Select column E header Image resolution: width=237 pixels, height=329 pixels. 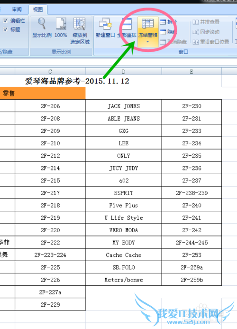(x=191, y=72)
